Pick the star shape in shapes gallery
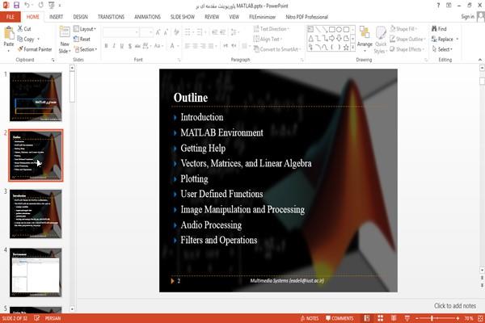 [346, 47]
